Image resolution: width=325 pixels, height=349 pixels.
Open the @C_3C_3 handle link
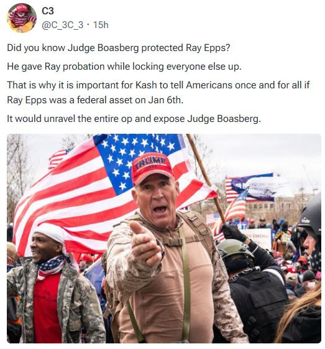(63, 25)
